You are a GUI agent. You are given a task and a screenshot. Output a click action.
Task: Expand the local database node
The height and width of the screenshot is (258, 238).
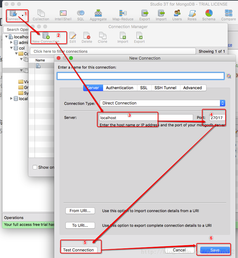tap(11, 99)
